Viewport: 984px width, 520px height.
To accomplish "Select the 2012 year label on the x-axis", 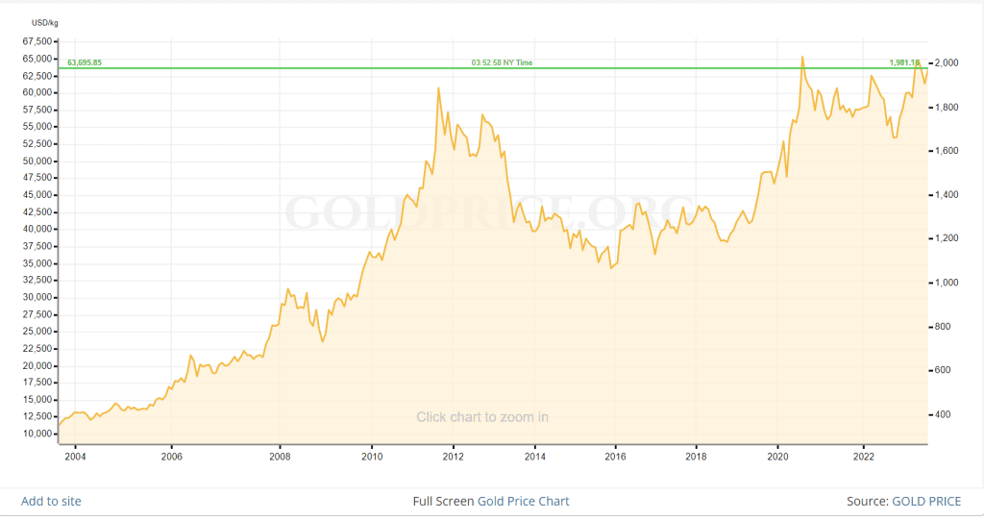I will 454,457.
